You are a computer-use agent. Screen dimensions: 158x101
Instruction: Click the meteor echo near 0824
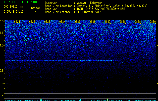pyautogui.click(x=68, y=74)
